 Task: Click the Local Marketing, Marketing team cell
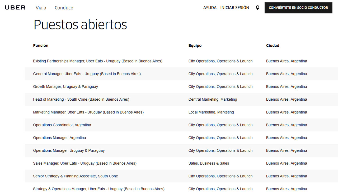[211, 112]
